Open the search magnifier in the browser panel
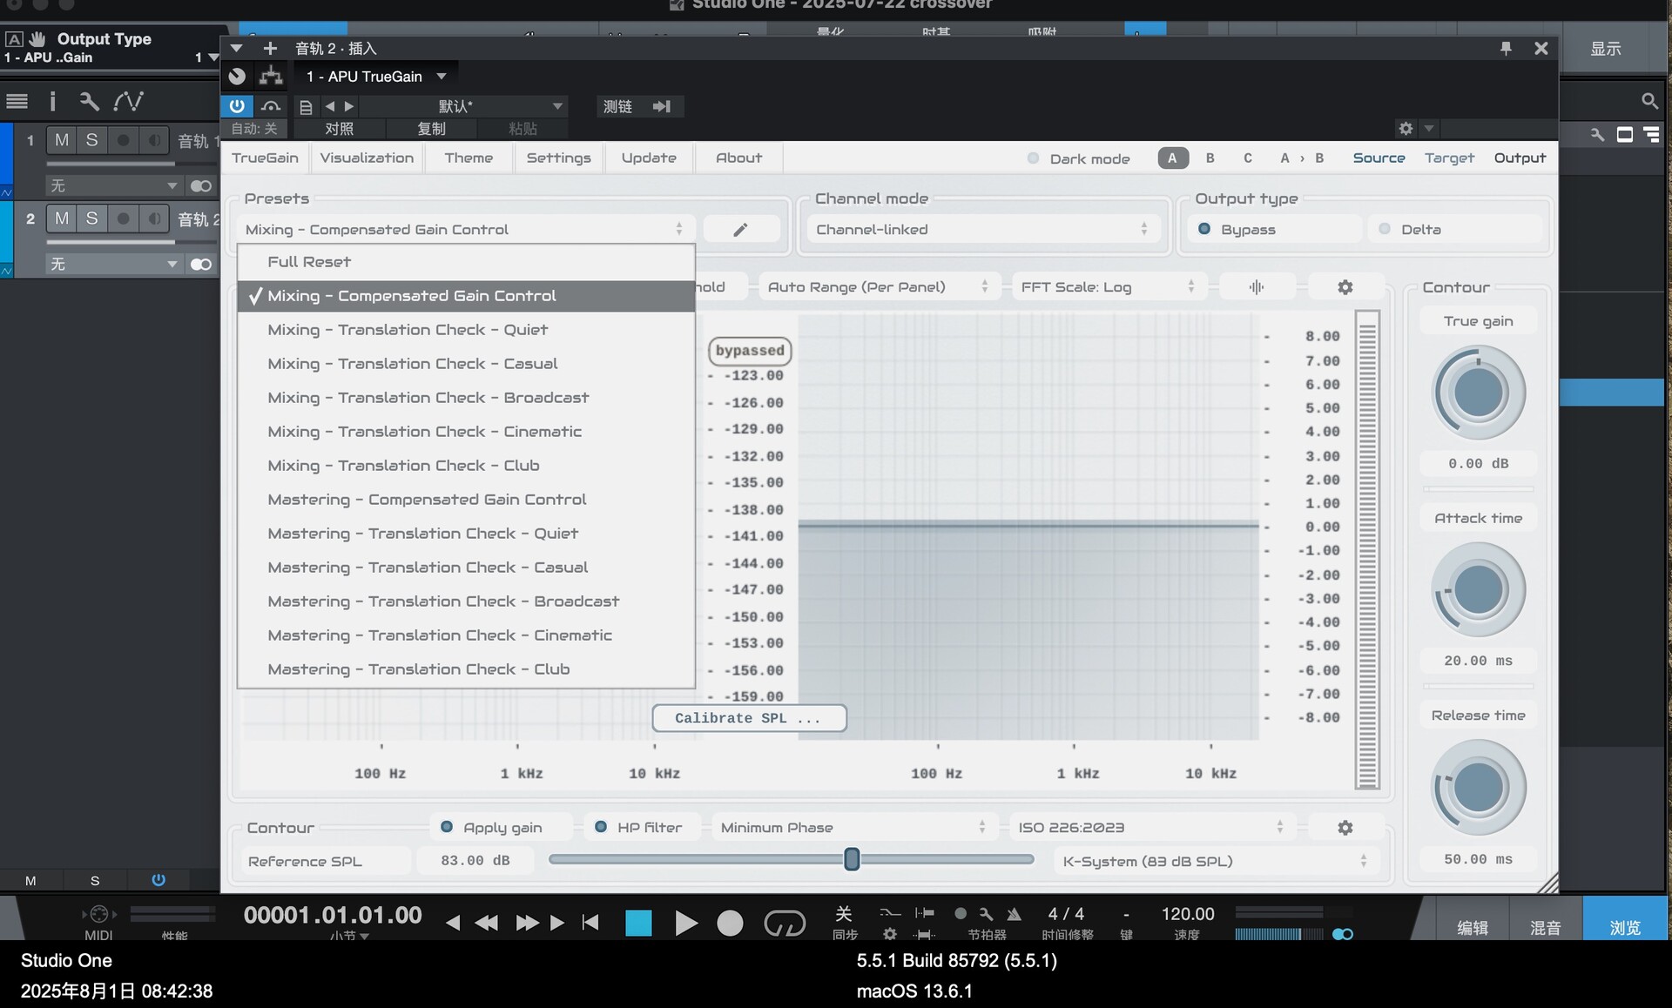Image resolution: width=1672 pixels, height=1008 pixels. pos(1649,101)
